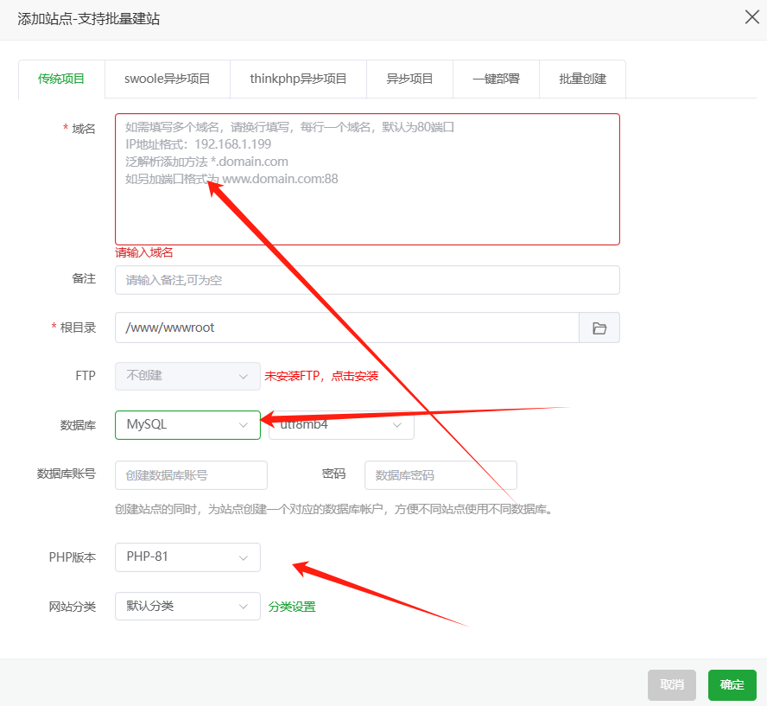Open the PHP-81 version dropdown
This screenshot has height=706, width=767.
click(187, 557)
